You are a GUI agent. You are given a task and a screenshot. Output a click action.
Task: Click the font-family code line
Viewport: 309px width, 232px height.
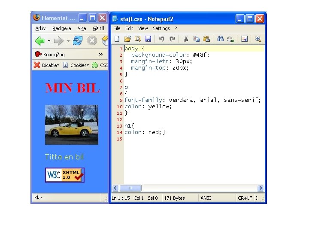click(x=193, y=100)
